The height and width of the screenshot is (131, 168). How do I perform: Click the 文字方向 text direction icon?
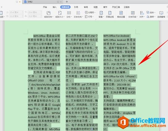(78, 13)
